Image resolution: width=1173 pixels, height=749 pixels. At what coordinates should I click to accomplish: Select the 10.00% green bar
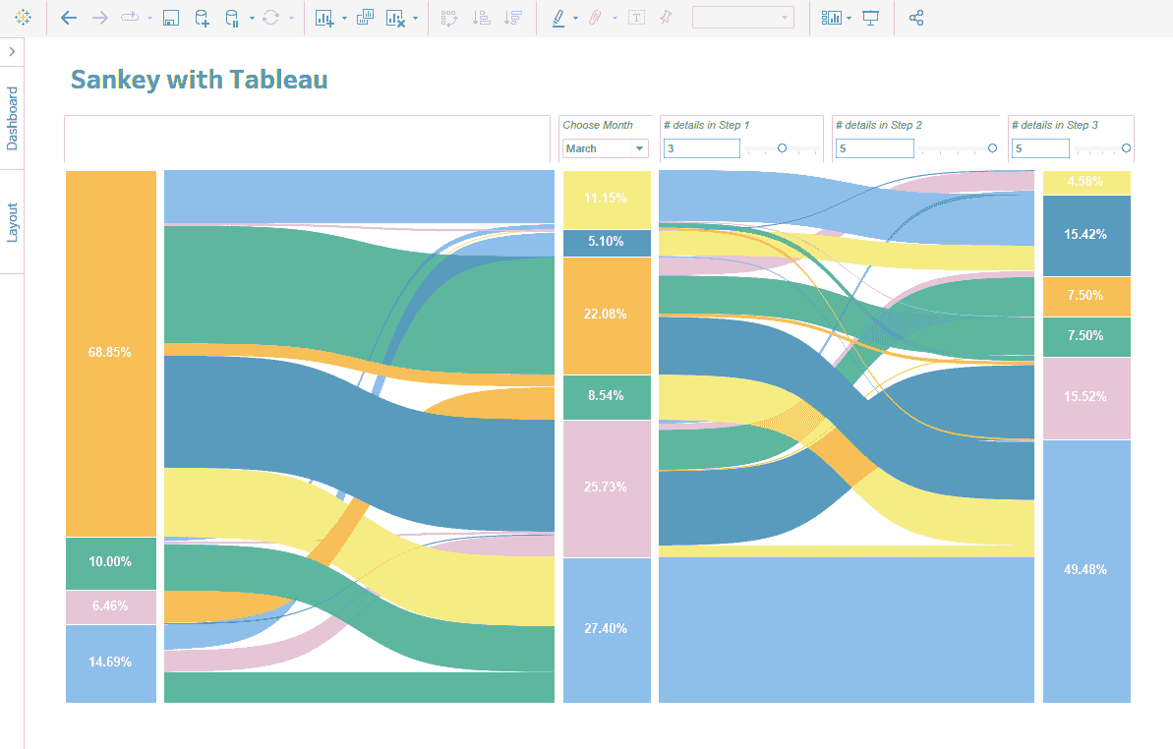pos(111,563)
